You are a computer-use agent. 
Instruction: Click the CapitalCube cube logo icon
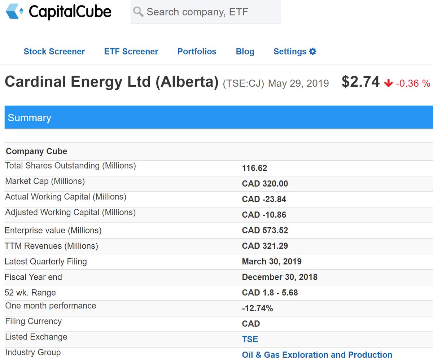tap(15, 12)
